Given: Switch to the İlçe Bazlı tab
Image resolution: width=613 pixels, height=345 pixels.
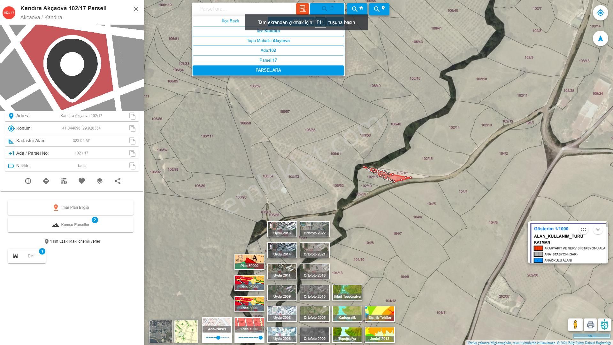Looking at the screenshot, I should point(230,21).
